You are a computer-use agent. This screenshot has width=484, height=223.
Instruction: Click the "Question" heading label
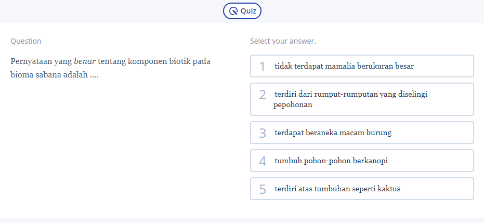(x=26, y=41)
